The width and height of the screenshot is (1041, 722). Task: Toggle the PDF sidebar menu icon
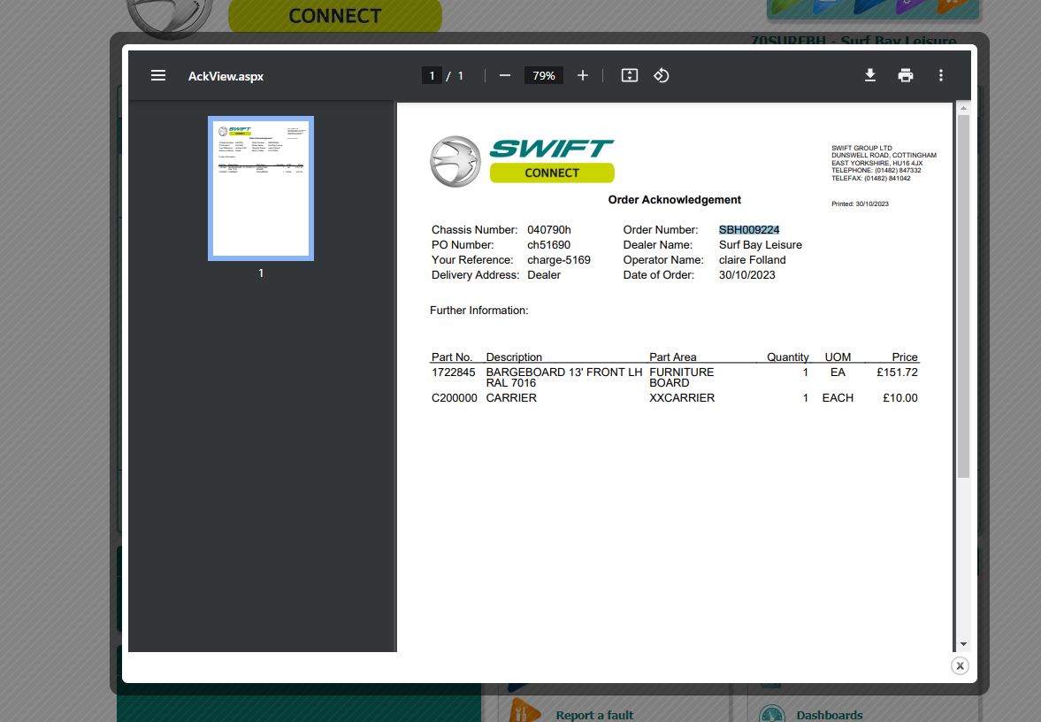158,76
